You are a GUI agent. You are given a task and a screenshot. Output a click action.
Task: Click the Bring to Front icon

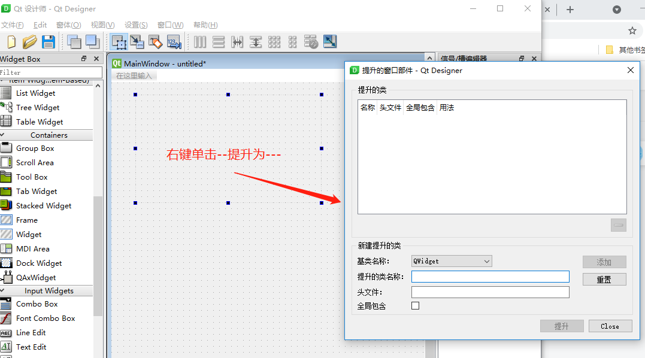(x=93, y=42)
